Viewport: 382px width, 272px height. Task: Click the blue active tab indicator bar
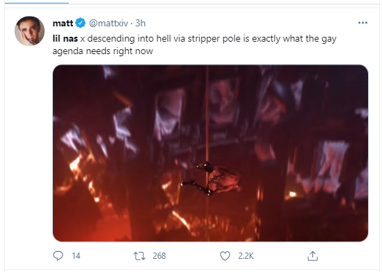[37, 3]
